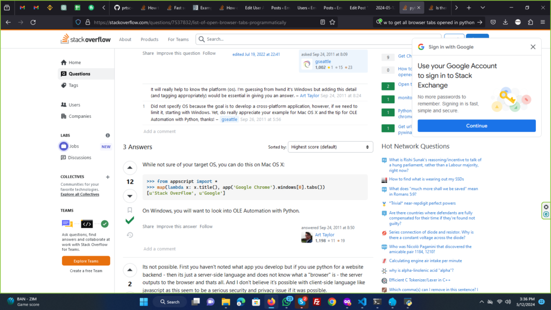Bookmark this page using the star icon
551x310 pixels.
point(333,22)
